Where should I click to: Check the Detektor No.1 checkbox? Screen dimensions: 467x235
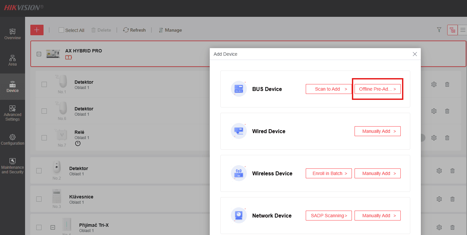[x=44, y=84]
